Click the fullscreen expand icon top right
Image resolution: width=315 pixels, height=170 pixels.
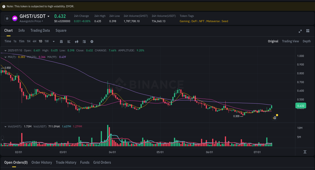point(300,31)
